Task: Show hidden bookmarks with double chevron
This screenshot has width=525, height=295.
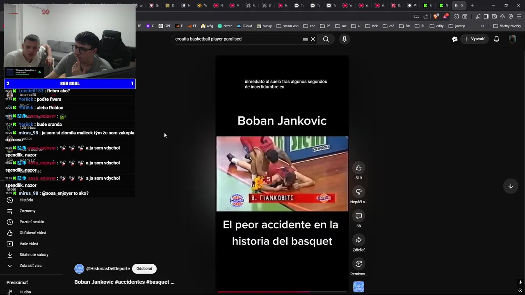Action: [482, 26]
